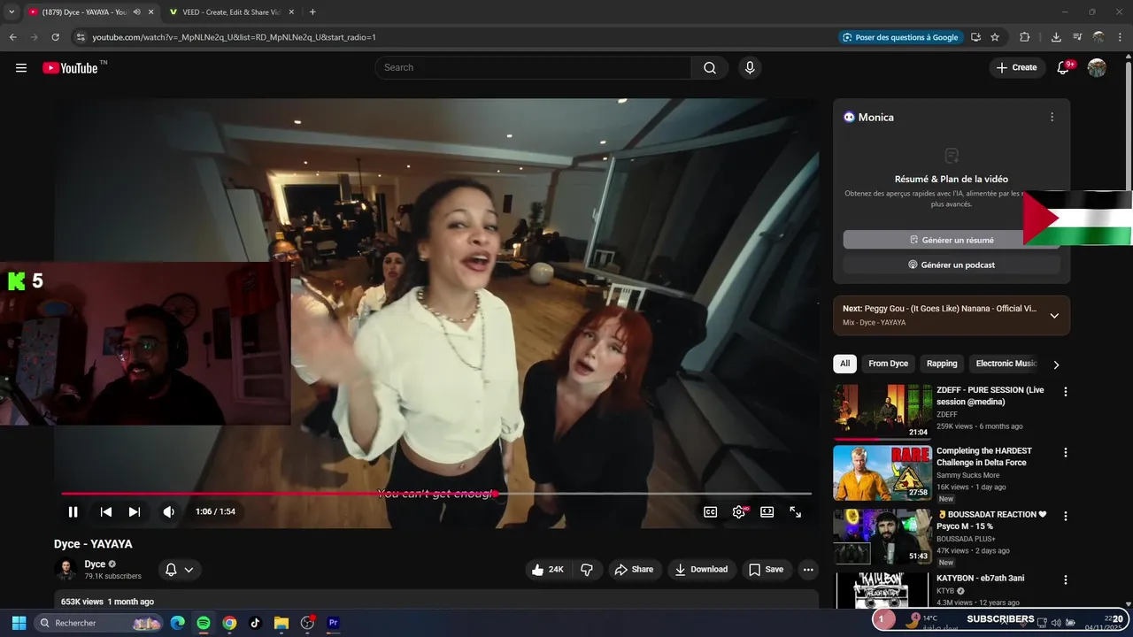Open the Windows Start menu
1133x637 pixels.
pyautogui.click(x=19, y=623)
